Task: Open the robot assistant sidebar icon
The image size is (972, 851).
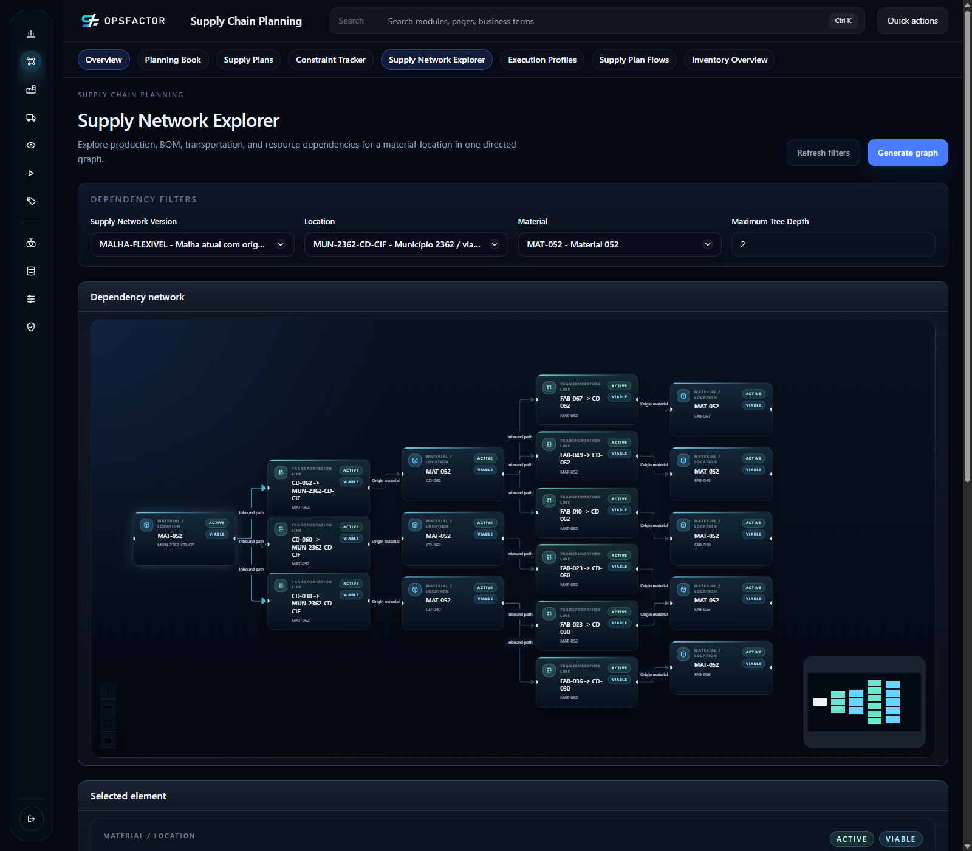Action: (31, 243)
